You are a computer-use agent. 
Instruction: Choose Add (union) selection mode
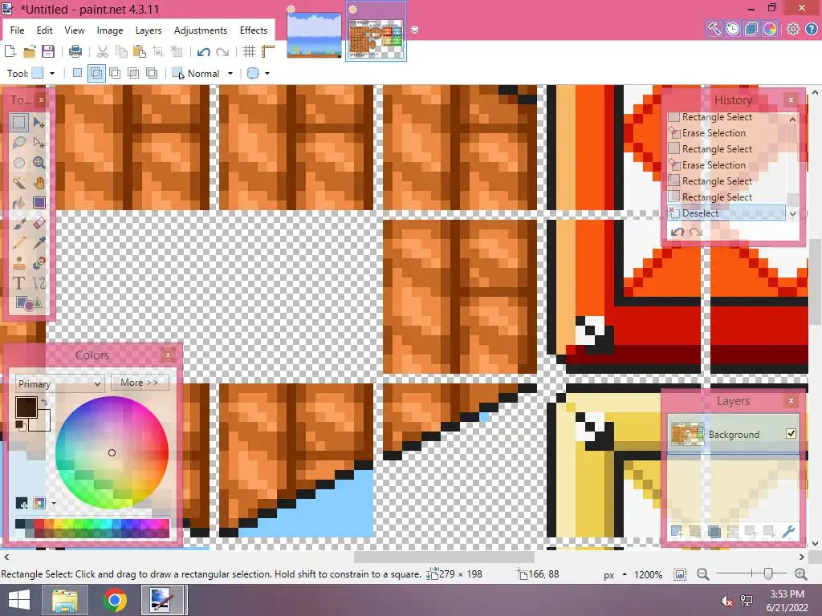96,73
